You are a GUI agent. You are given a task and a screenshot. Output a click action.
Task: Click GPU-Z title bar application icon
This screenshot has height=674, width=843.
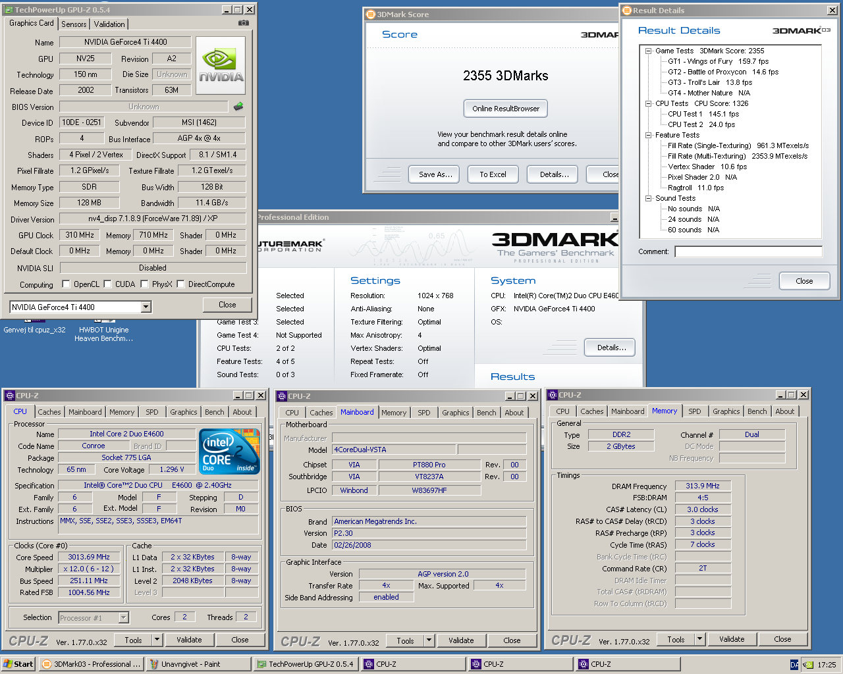coord(9,10)
